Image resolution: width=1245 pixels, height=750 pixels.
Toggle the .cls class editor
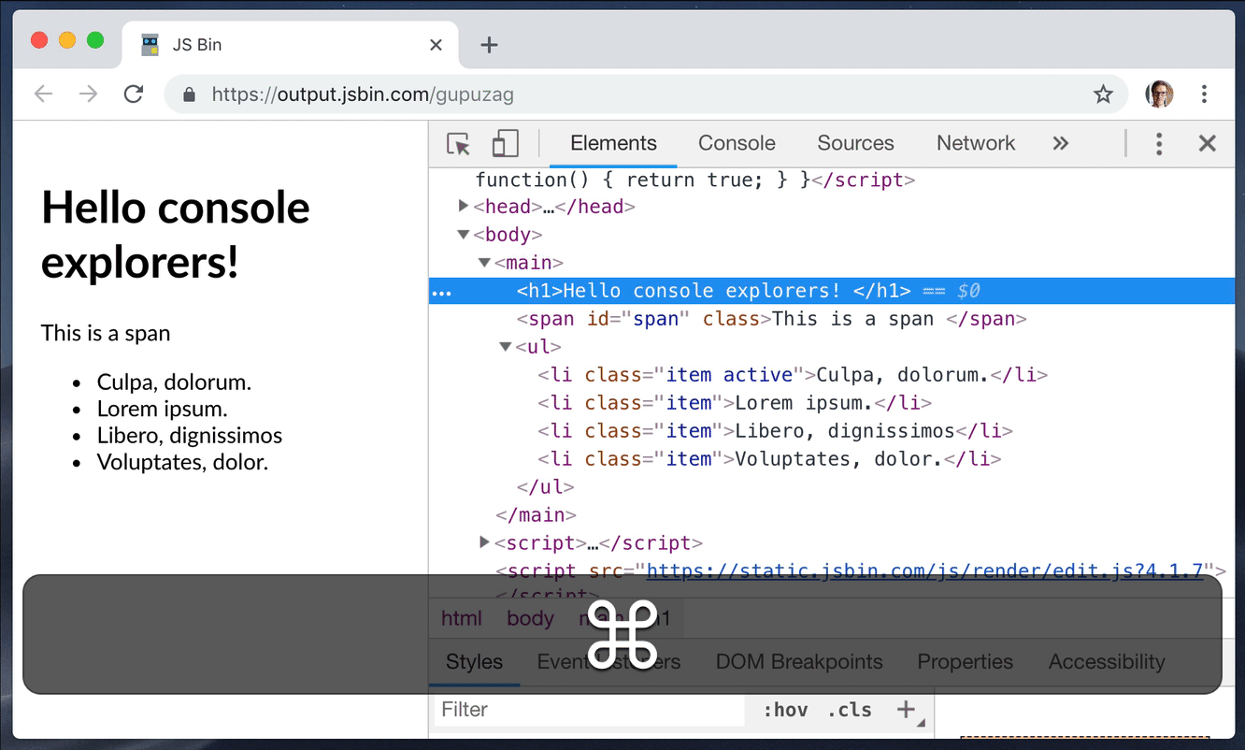pos(850,710)
